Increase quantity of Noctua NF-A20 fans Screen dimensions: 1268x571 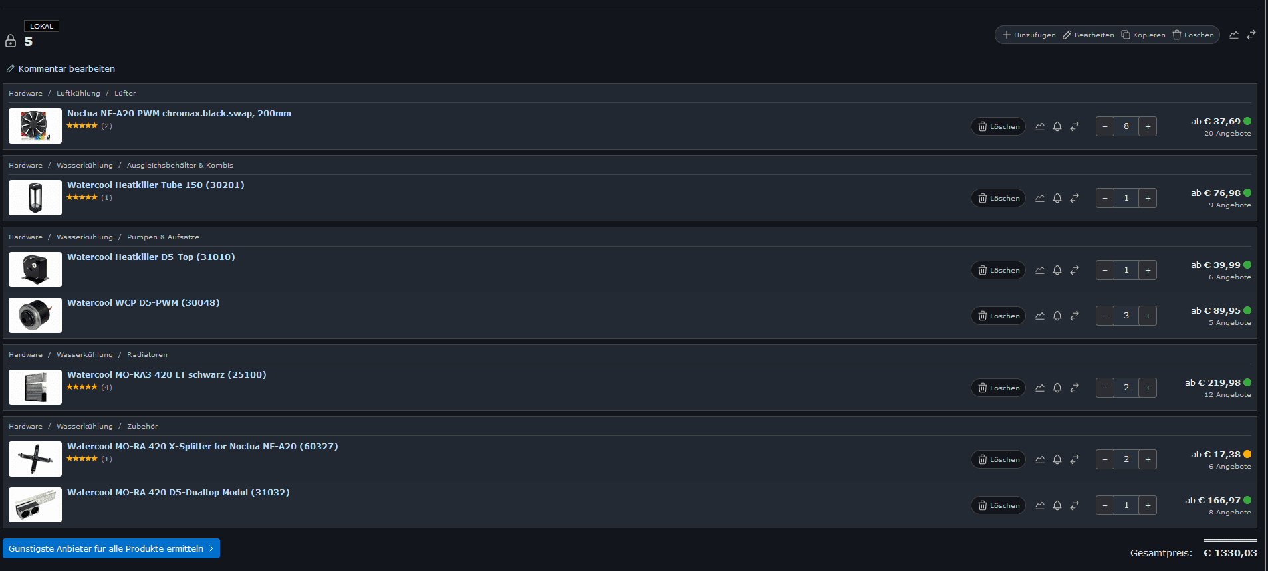pos(1148,126)
